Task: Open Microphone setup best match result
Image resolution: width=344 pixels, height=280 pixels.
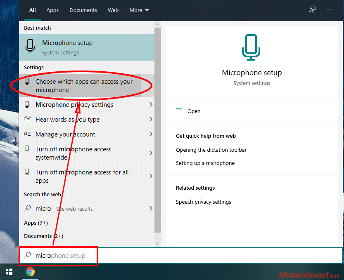Action: [87, 47]
